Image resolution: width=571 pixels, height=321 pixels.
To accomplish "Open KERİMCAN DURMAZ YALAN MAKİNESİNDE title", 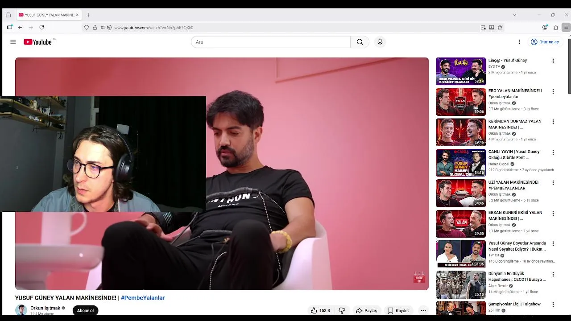I will pos(515,124).
